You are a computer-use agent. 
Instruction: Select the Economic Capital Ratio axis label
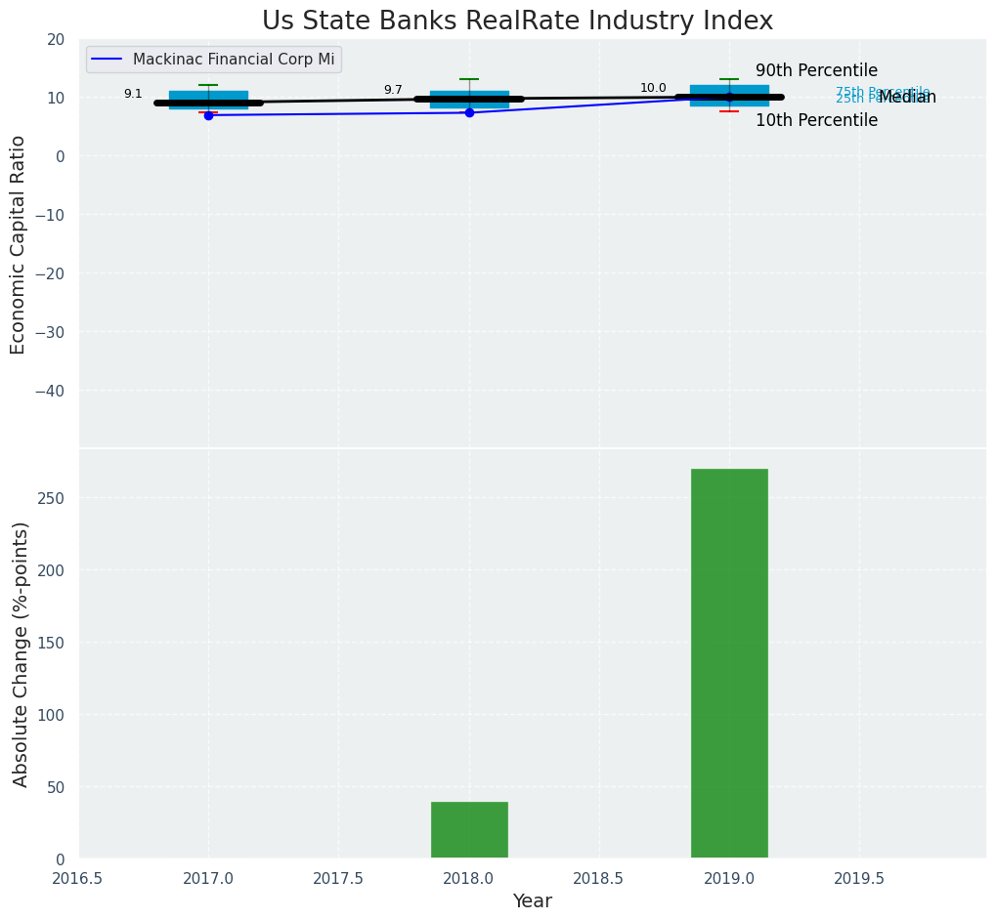point(19,244)
